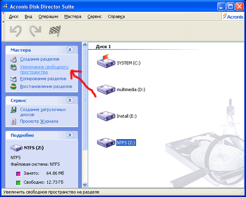Click the Просмотр Журнала log icon
Viewport: 246px width, 197px height.
click(13, 121)
